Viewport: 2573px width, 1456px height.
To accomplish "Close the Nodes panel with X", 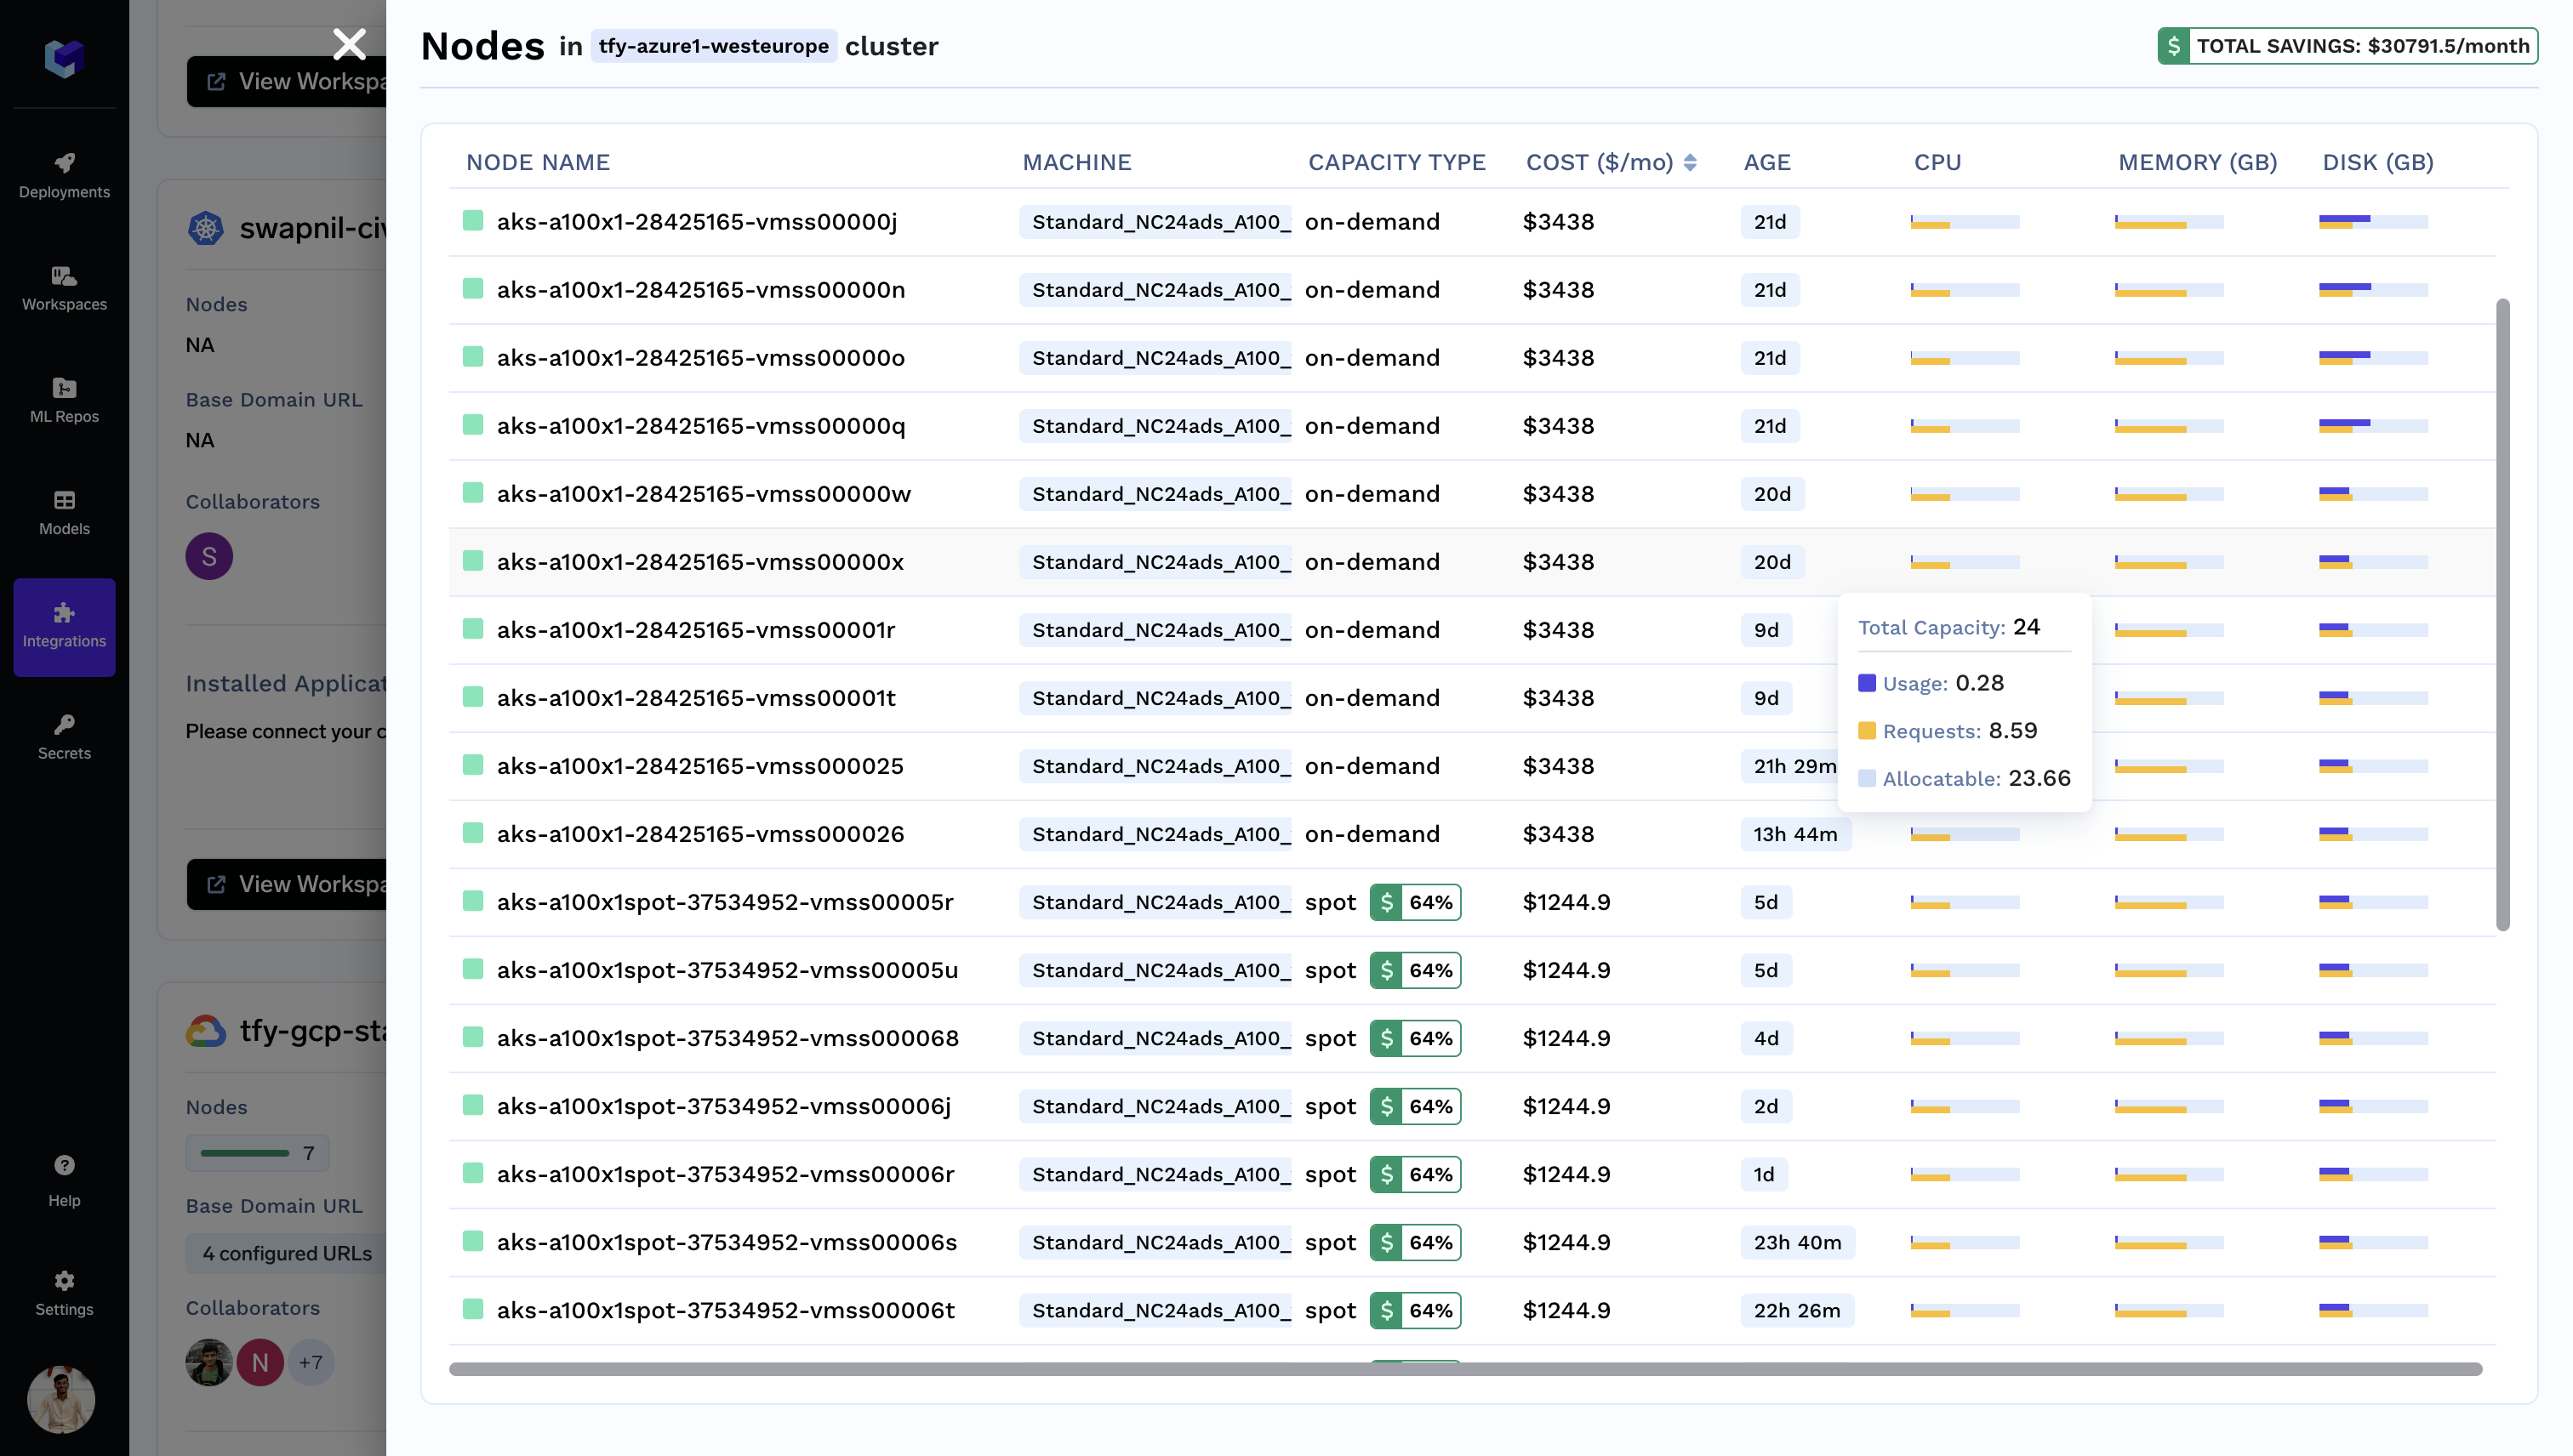I will pyautogui.click(x=349, y=44).
